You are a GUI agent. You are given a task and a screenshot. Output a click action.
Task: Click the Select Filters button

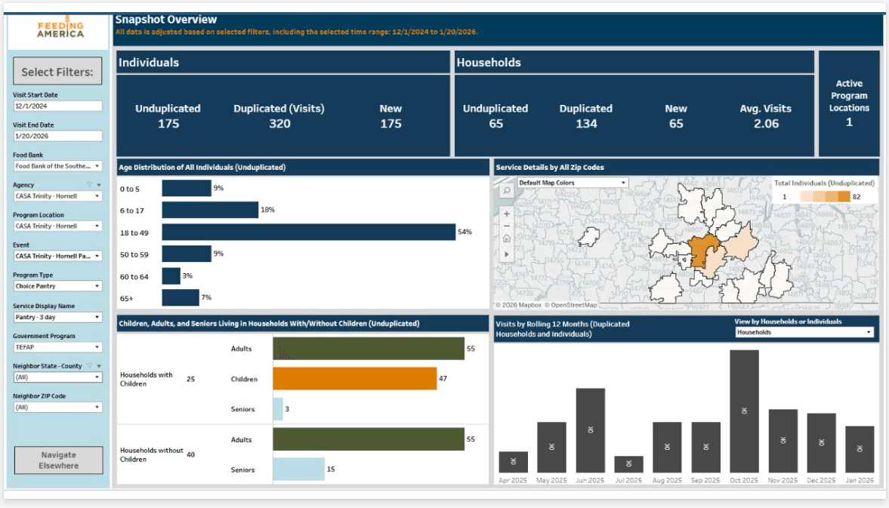coord(57,72)
